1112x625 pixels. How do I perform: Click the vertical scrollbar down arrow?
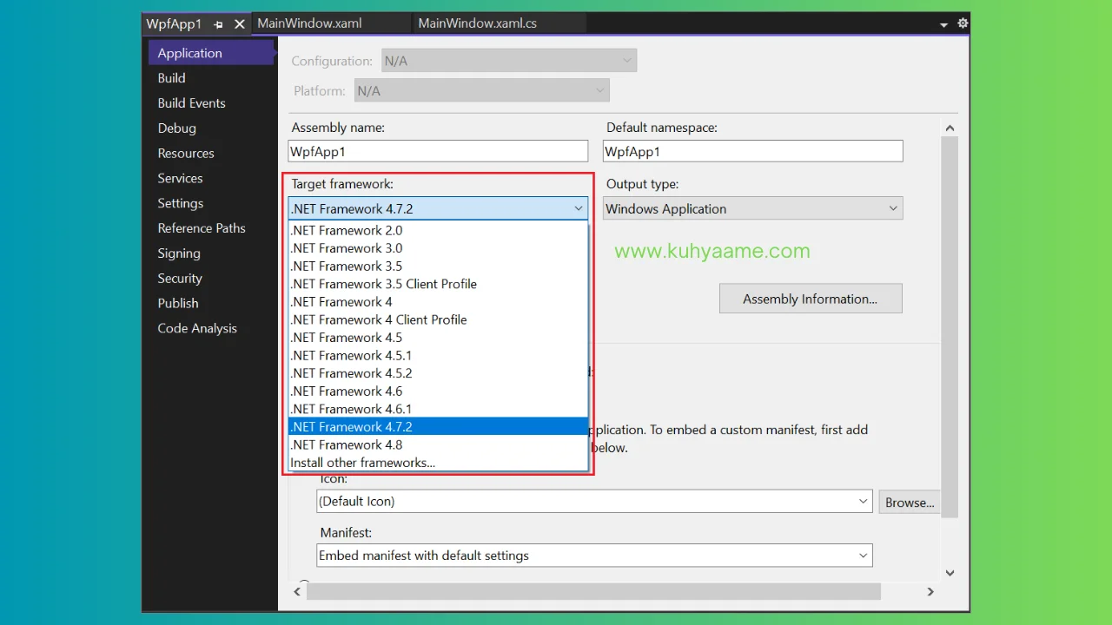pos(950,573)
